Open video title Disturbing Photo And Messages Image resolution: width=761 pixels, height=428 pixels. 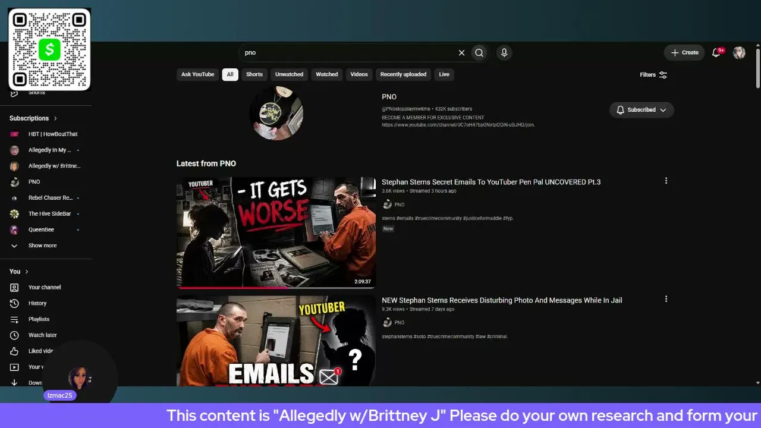pos(502,300)
